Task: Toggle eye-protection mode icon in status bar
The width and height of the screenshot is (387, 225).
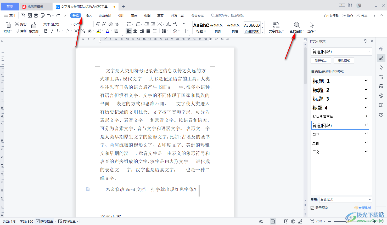Action: [261, 221]
